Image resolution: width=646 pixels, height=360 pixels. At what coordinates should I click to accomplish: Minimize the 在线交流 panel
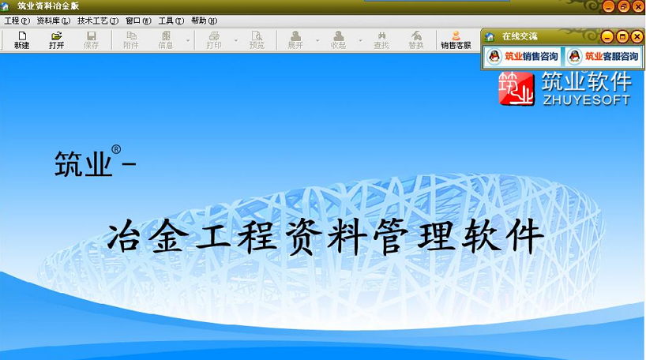tap(607, 37)
